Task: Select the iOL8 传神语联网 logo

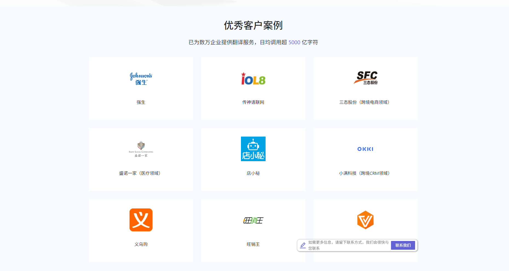Action: tap(253, 79)
